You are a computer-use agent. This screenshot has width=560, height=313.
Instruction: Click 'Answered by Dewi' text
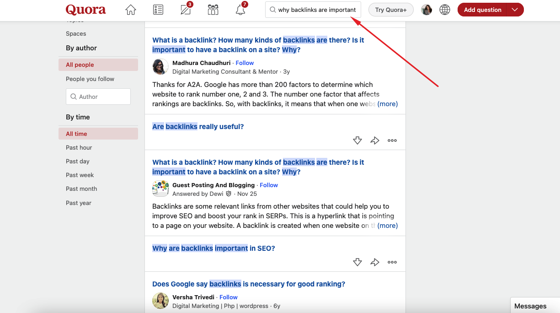pyautogui.click(x=198, y=194)
